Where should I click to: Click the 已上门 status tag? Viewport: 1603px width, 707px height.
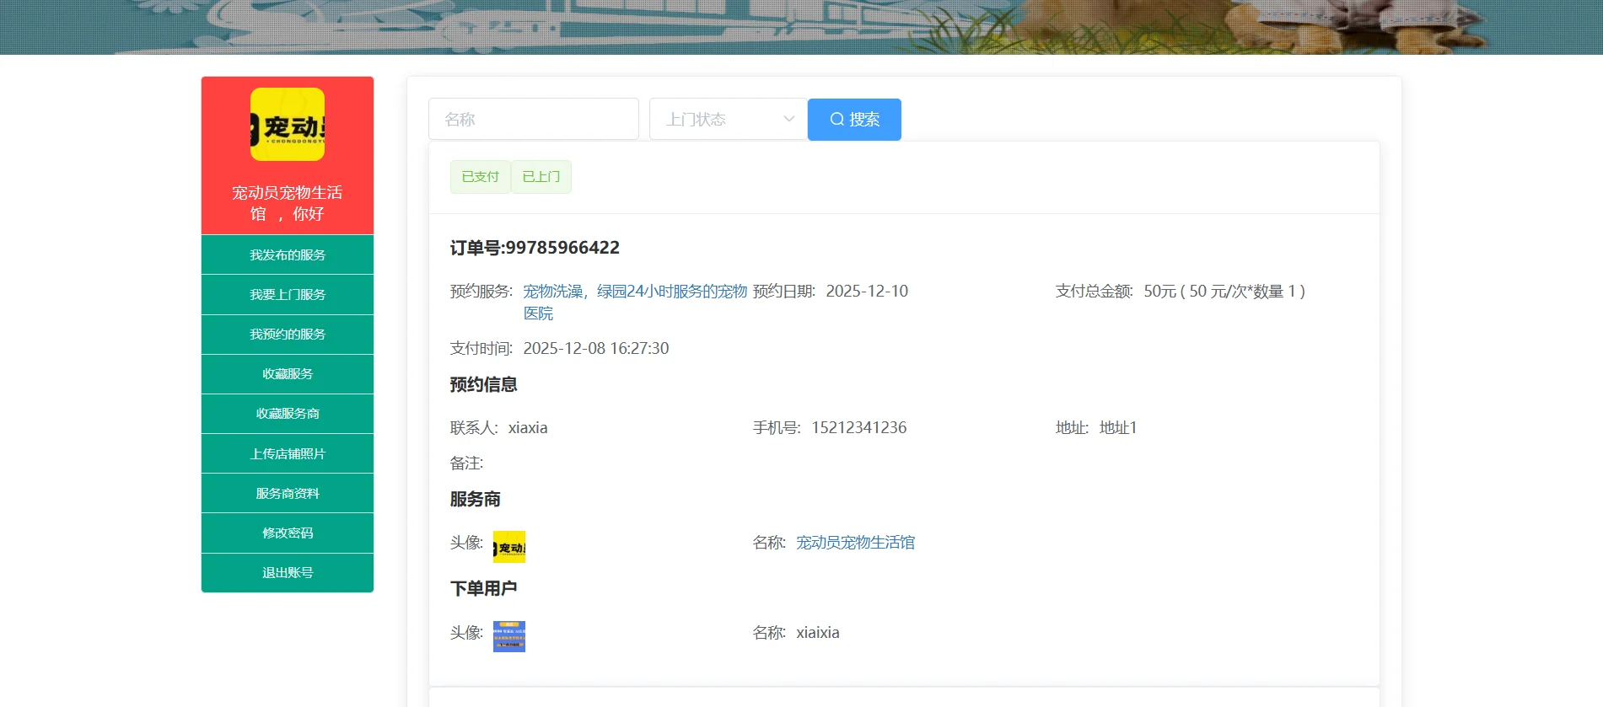[x=541, y=177]
